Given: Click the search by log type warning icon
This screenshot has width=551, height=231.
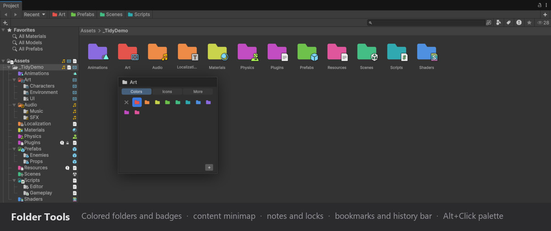Looking at the screenshot, I should tap(519, 22).
